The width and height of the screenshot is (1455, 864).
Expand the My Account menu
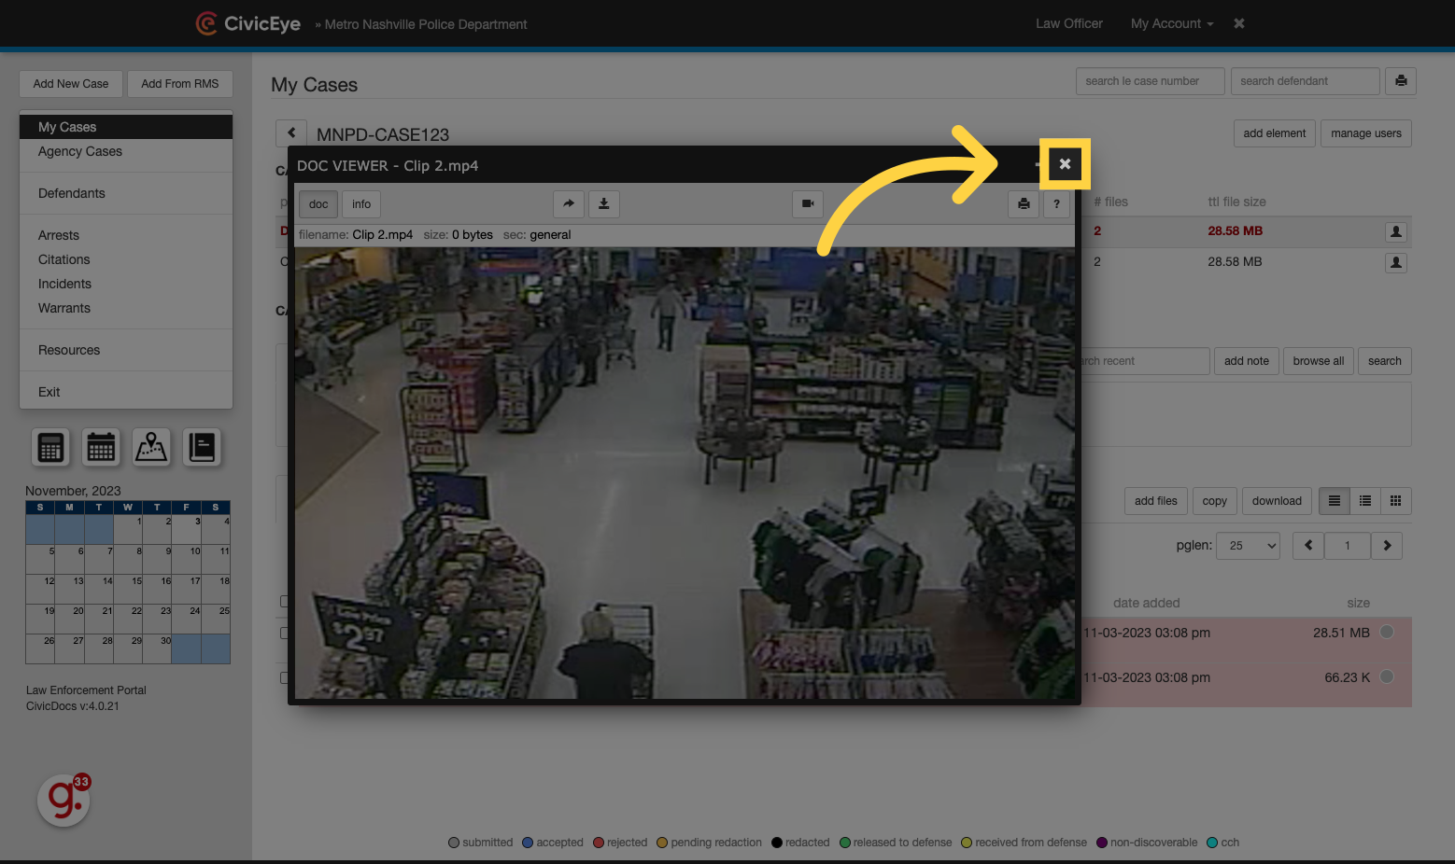(1172, 23)
